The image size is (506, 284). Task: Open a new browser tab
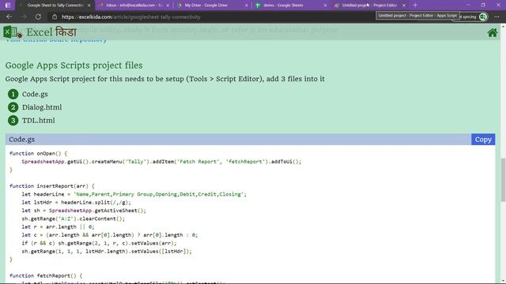click(x=415, y=6)
